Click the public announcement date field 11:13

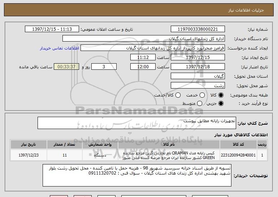point(52,29)
